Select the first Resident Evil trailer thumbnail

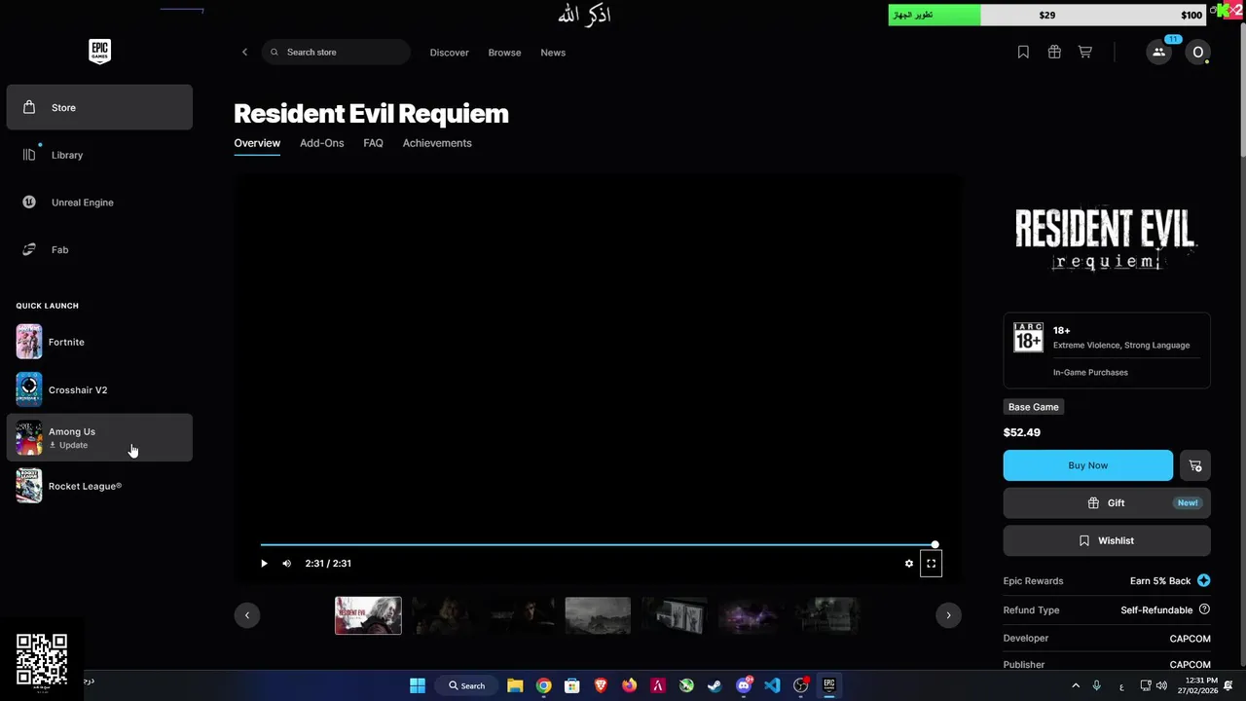(368, 615)
